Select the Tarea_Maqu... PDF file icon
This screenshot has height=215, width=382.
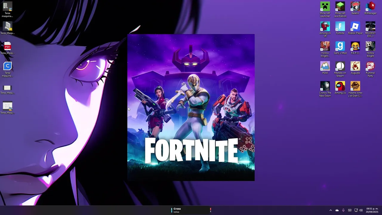7,48
